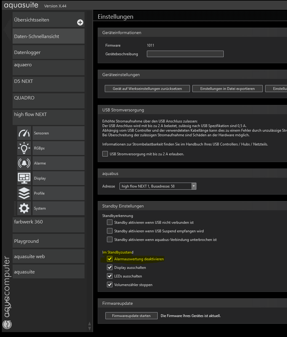287x337 pixels.
Task: Click the Profile layers icon
Action: pyautogui.click(x=24, y=193)
